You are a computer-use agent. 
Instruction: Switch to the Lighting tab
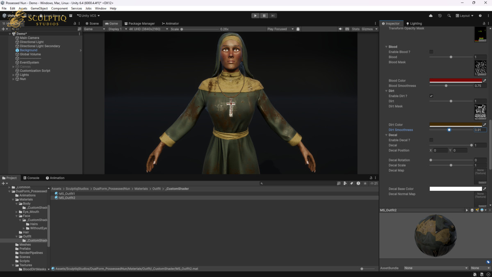point(414,23)
